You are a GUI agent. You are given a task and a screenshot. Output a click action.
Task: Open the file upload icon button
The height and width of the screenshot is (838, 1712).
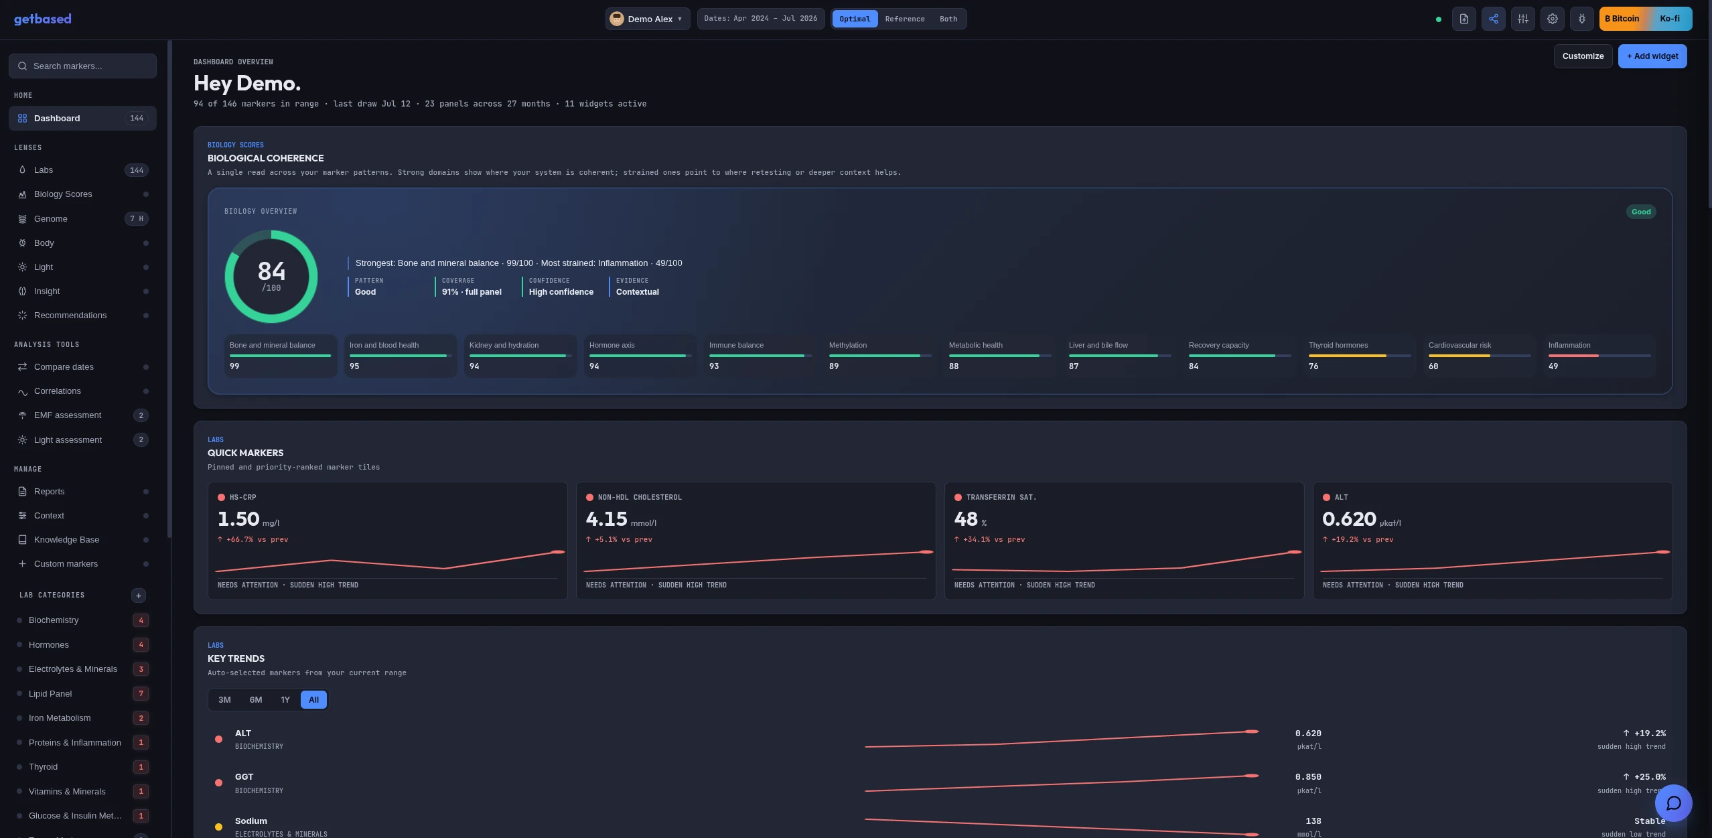pyautogui.click(x=1464, y=19)
